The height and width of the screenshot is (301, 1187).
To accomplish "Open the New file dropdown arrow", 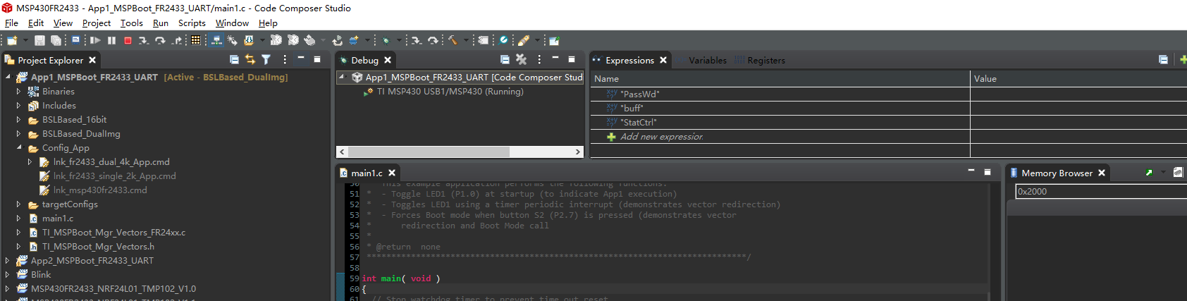I will [x=25, y=40].
